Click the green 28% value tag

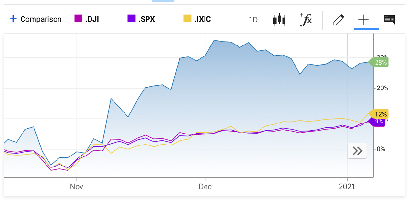[381, 62]
